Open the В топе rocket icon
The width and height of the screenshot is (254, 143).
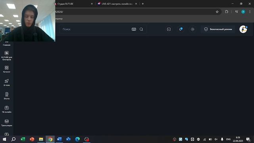pyautogui.click(x=7, y=81)
